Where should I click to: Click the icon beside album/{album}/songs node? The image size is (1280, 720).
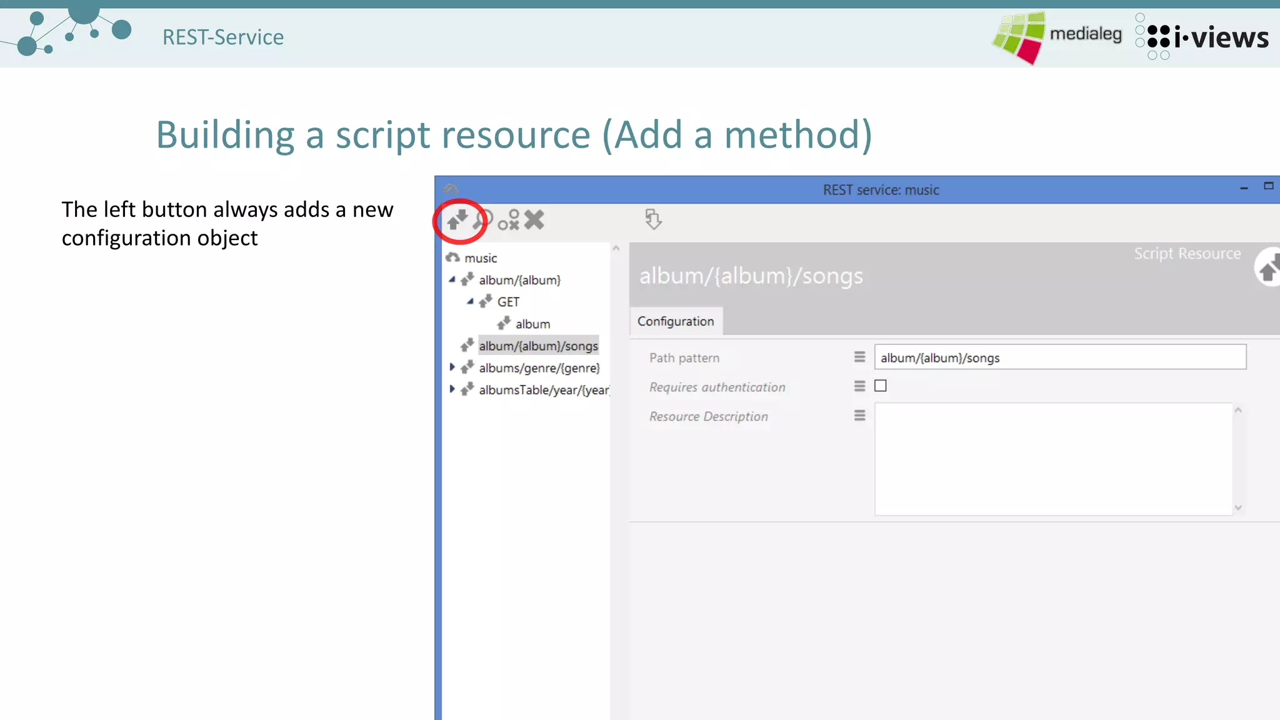(x=467, y=345)
